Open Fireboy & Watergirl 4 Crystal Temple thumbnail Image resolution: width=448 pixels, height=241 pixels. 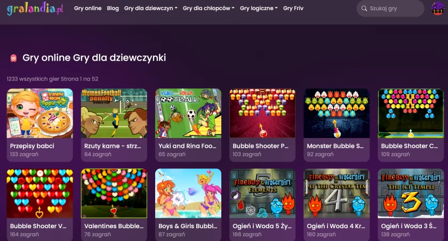point(337,194)
